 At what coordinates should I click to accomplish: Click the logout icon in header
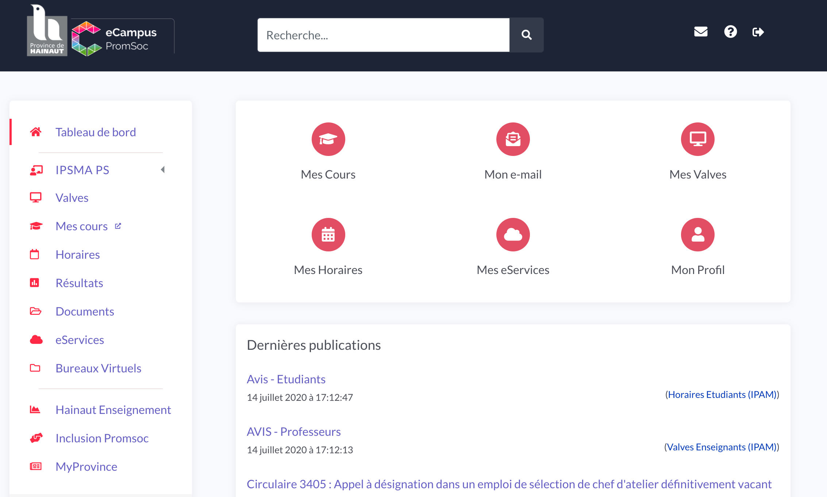point(758,32)
